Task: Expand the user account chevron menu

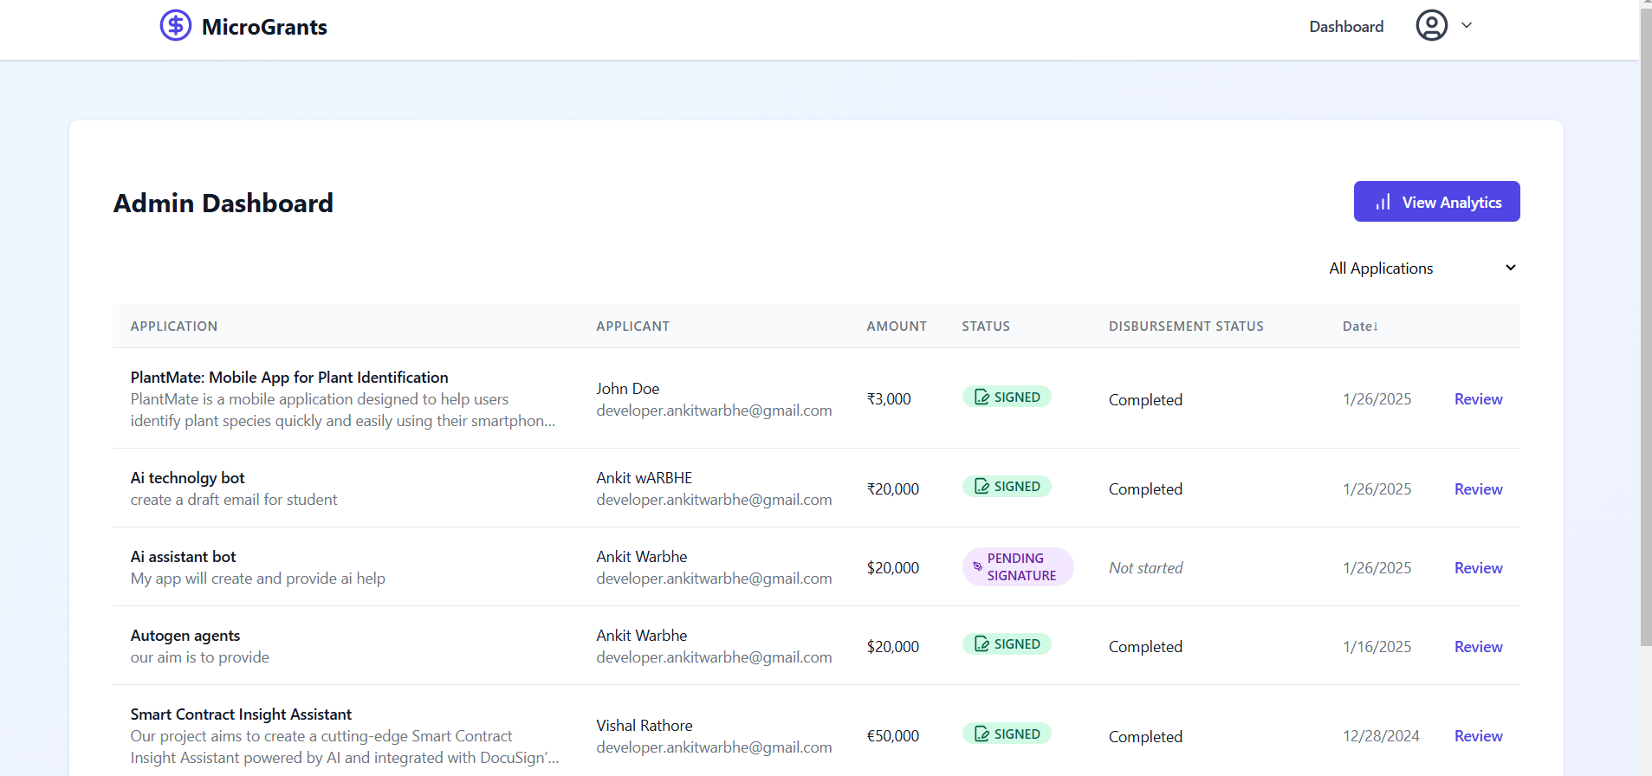Action: click(x=1467, y=26)
